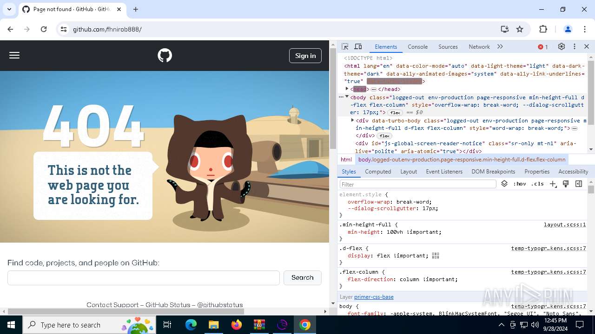
Task: Select the html breadcrumb item
Action: (x=346, y=160)
